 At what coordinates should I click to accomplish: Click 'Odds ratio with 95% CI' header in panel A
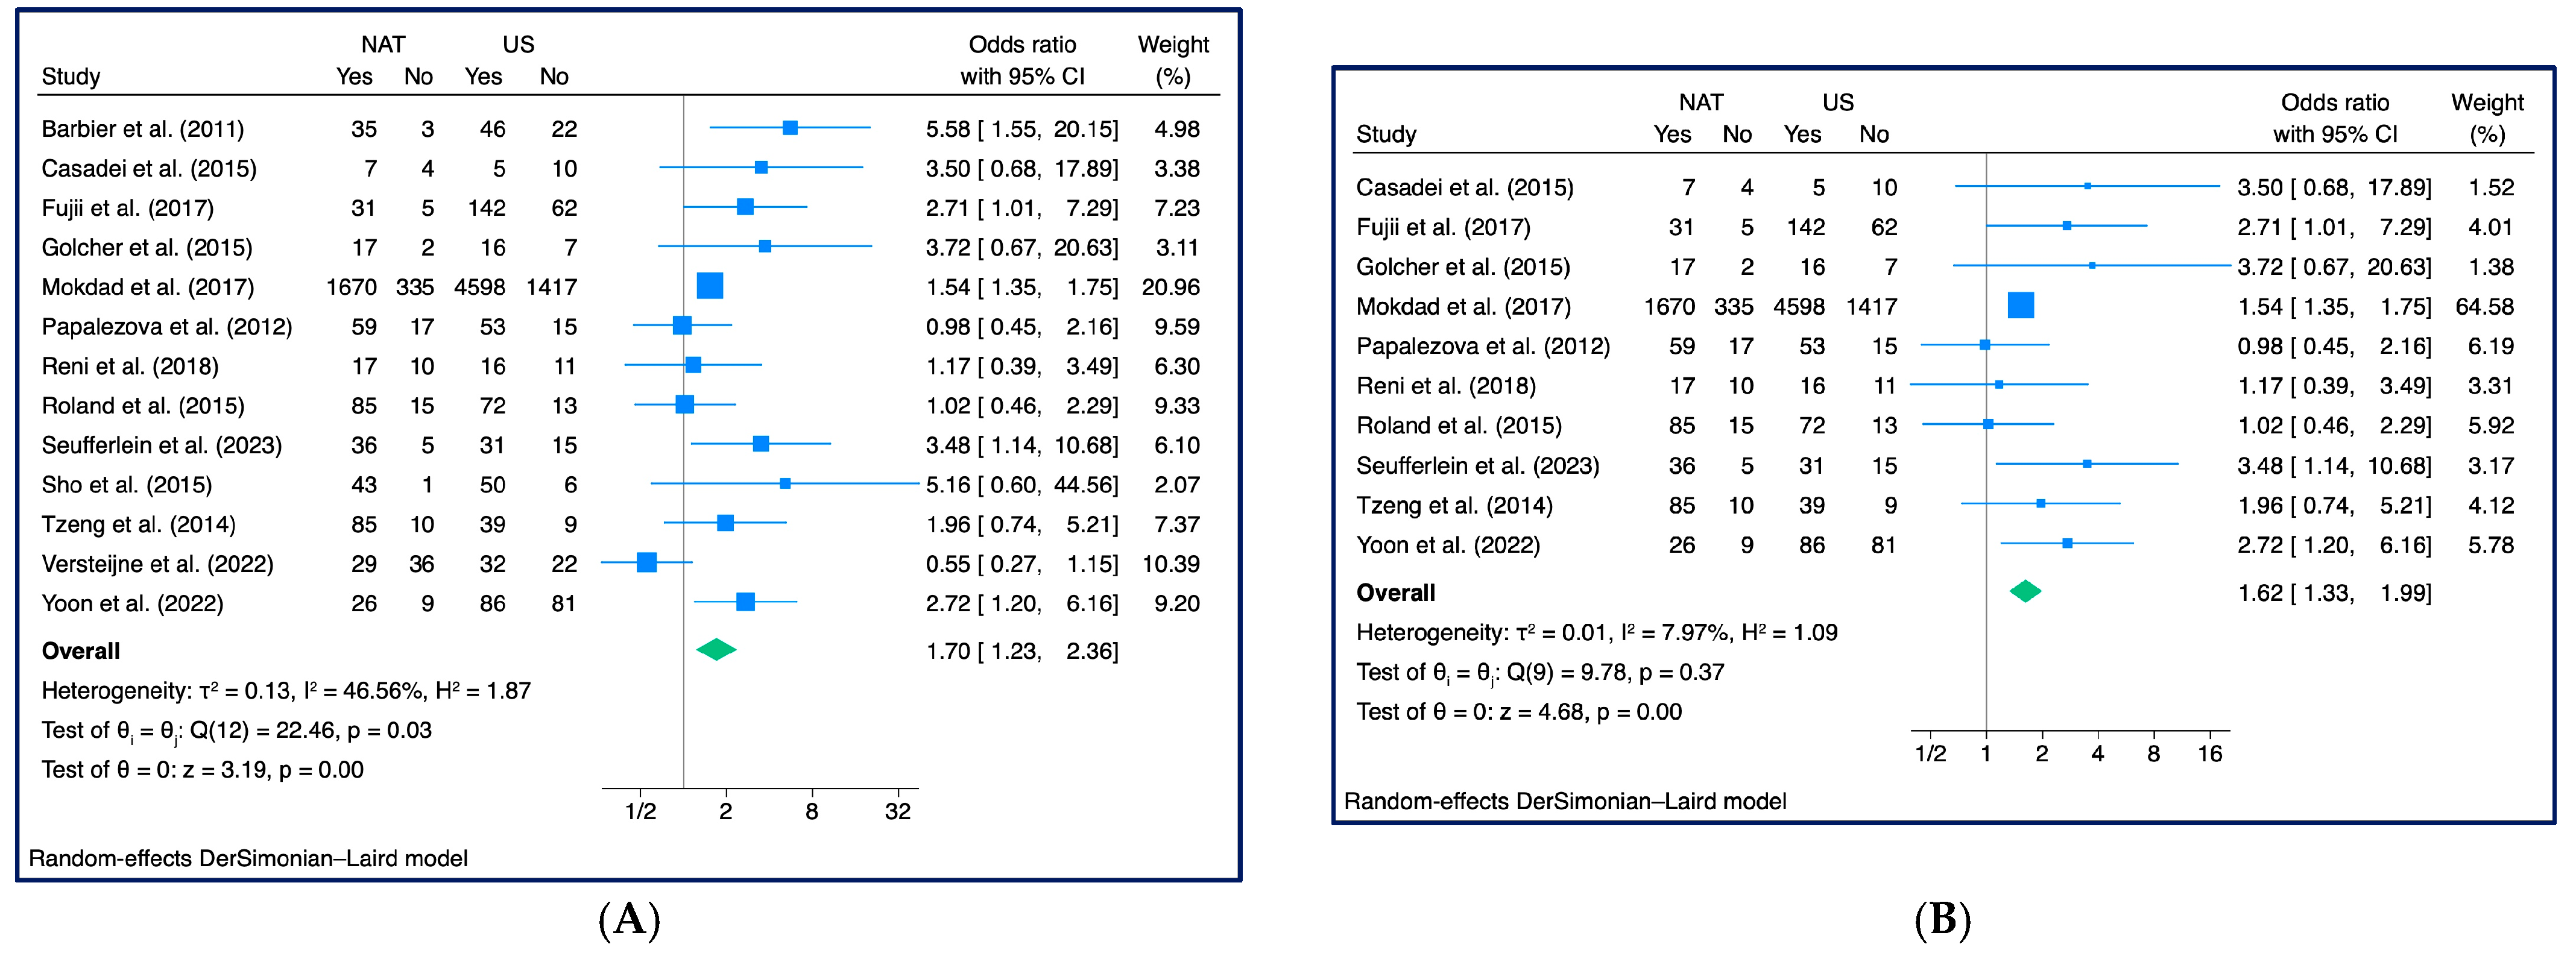tap(1022, 60)
